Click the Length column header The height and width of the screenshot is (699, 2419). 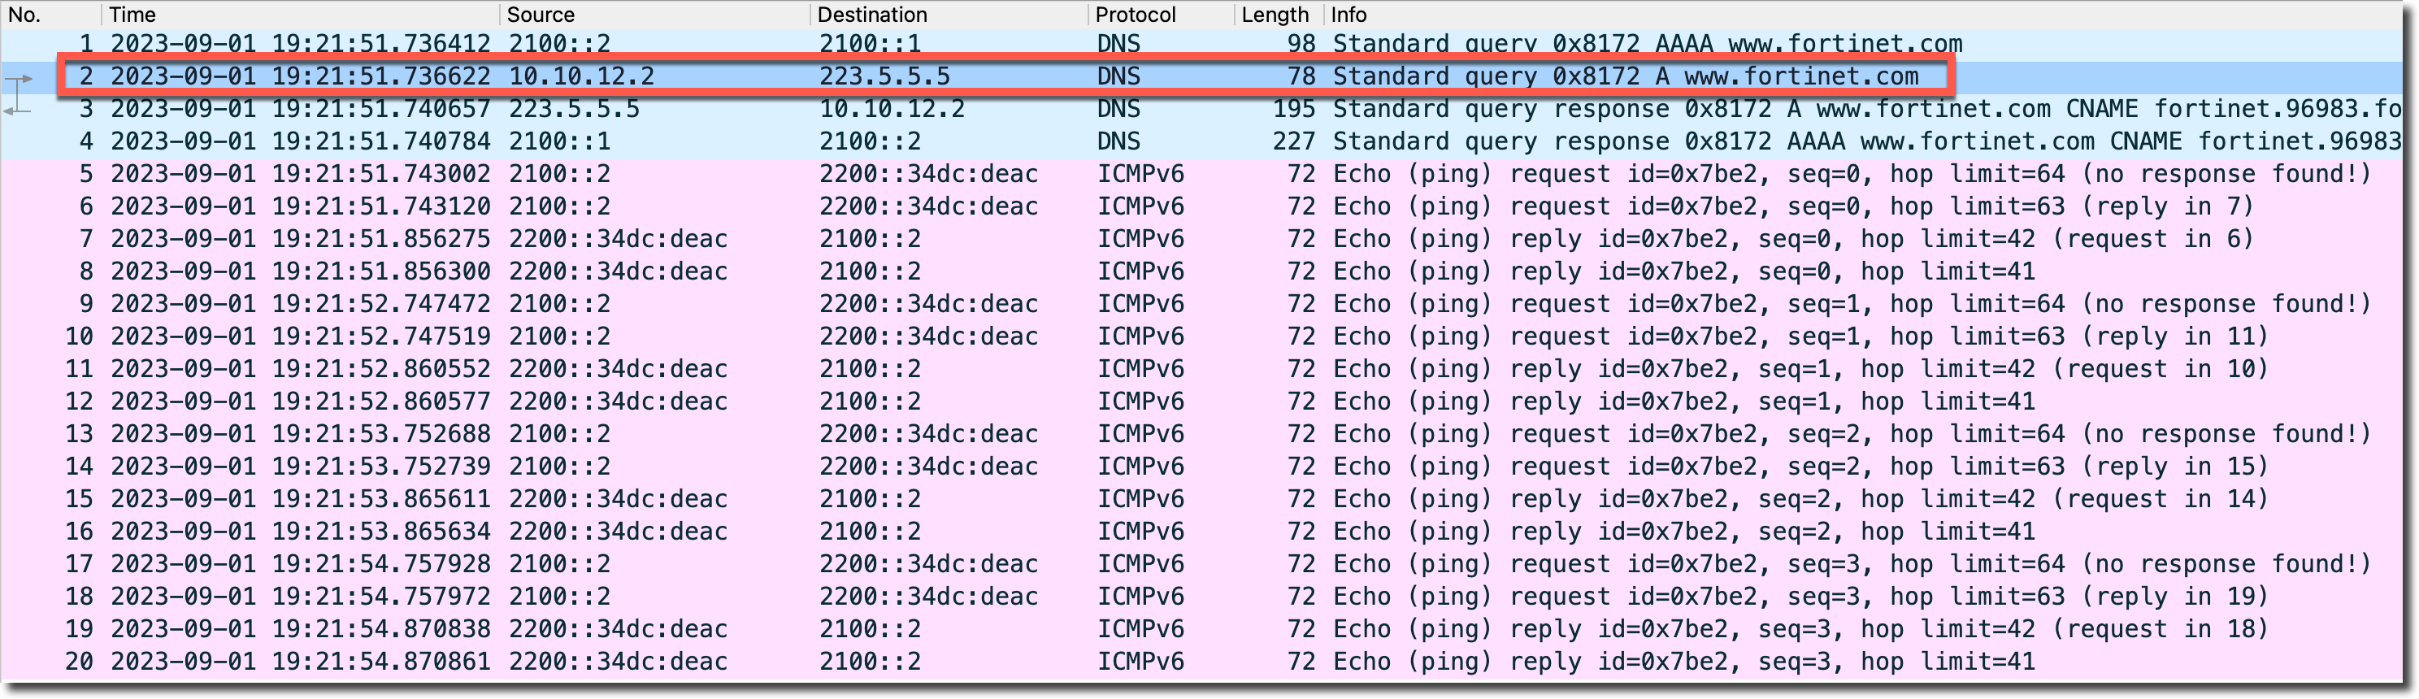(1275, 14)
